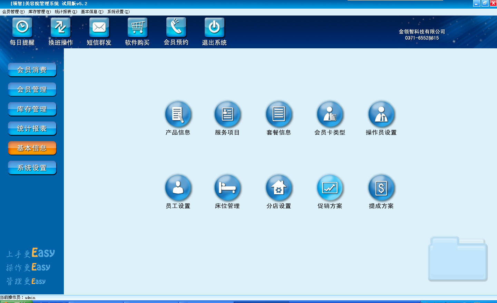Viewport: 497px width, 303px height.
Task: Open 服务项目 service items icon
Action: 227,114
